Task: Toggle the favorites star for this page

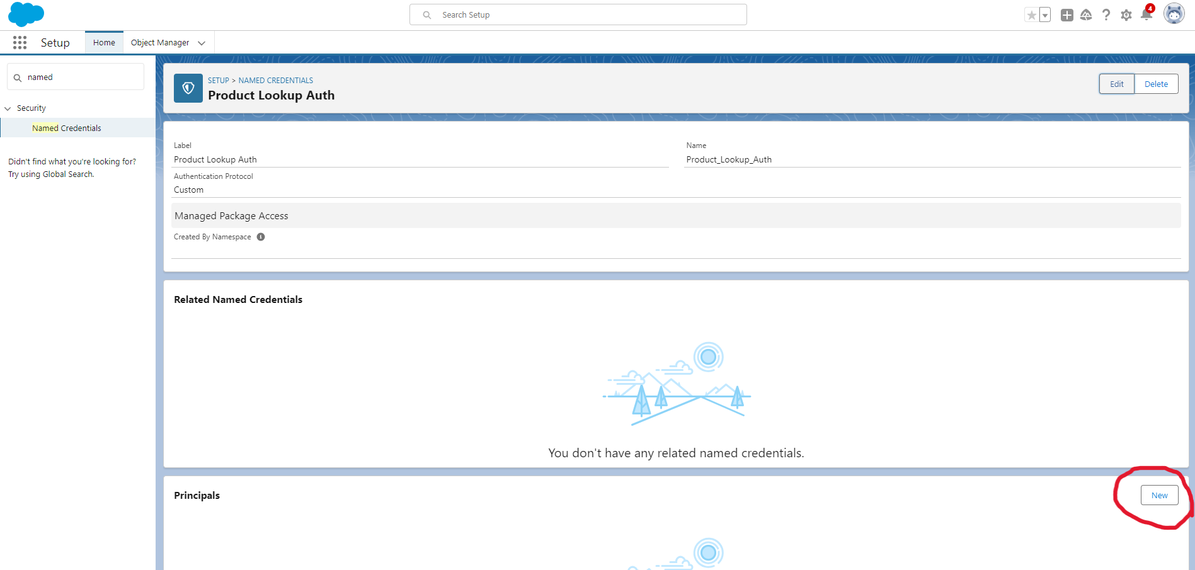Action: point(1031,14)
